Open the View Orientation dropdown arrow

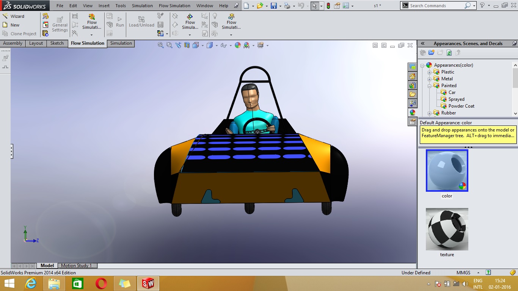[x=202, y=45]
